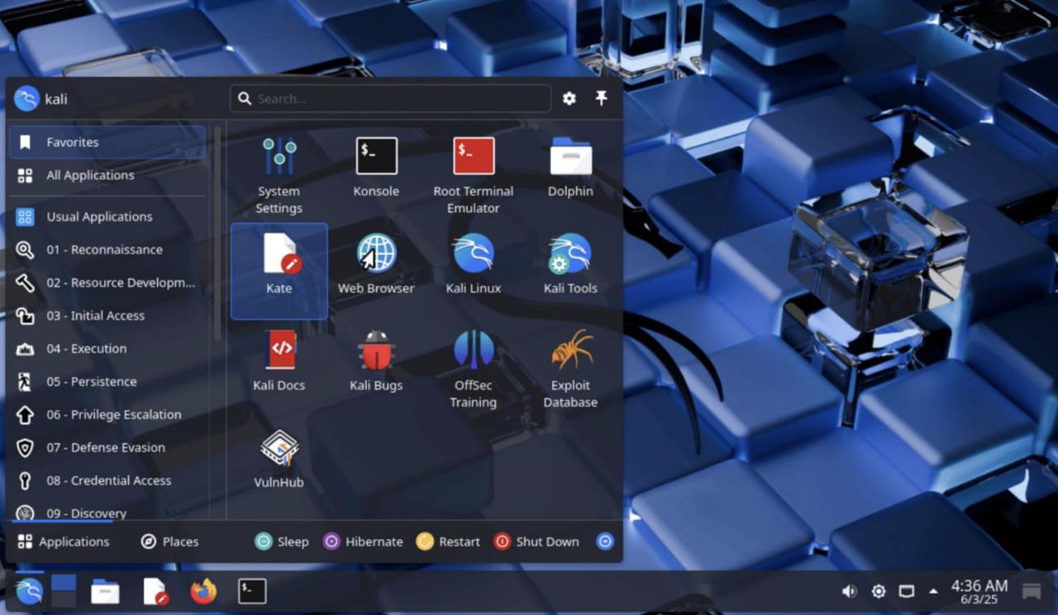
Task: Click the category list scrollbar
Action: point(217,233)
